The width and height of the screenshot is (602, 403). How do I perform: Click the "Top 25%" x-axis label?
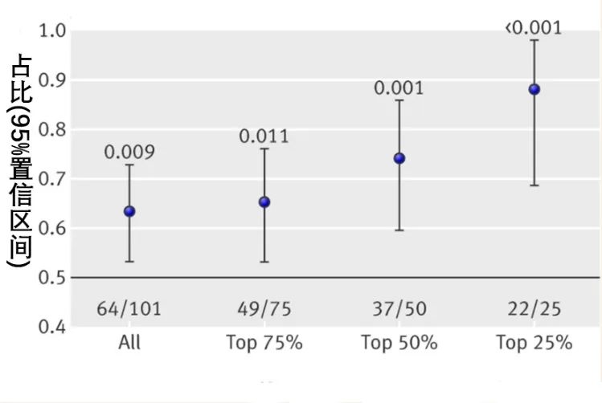click(x=534, y=343)
